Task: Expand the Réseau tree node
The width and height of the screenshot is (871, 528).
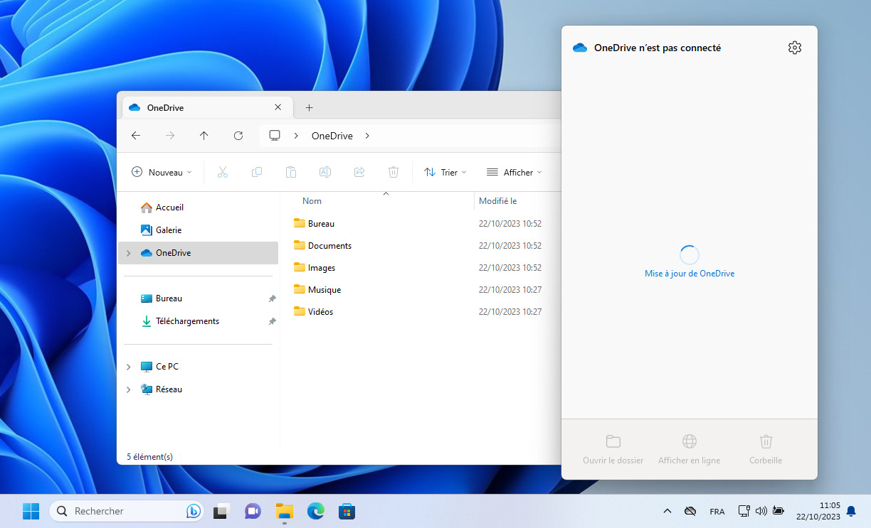Action: 128,389
